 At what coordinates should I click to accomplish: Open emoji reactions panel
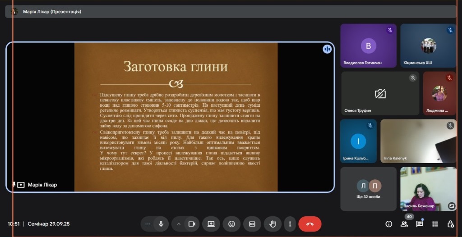click(231, 224)
